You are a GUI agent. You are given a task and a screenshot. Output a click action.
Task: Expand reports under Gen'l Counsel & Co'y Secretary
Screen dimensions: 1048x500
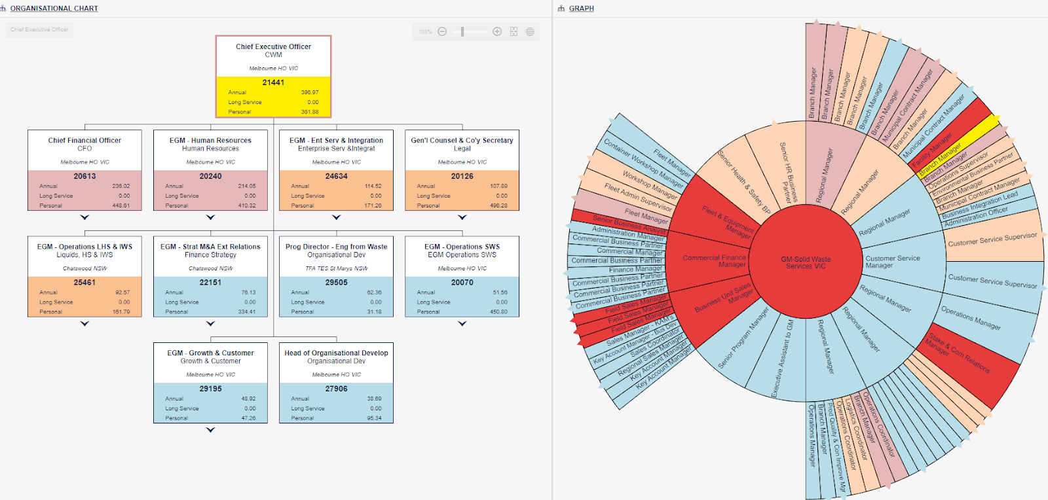click(x=462, y=217)
